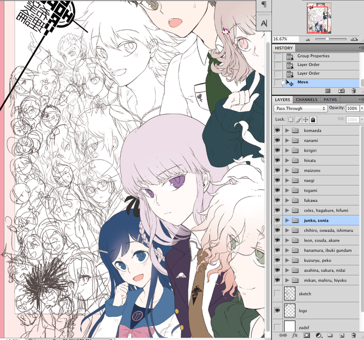Image resolution: width=364 pixels, height=340 pixels.
Task: Create a new layer icon
Action: click(342, 335)
